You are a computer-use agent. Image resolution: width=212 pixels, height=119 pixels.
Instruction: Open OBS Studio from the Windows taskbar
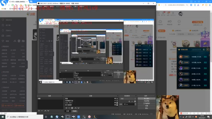tap(68, 117)
